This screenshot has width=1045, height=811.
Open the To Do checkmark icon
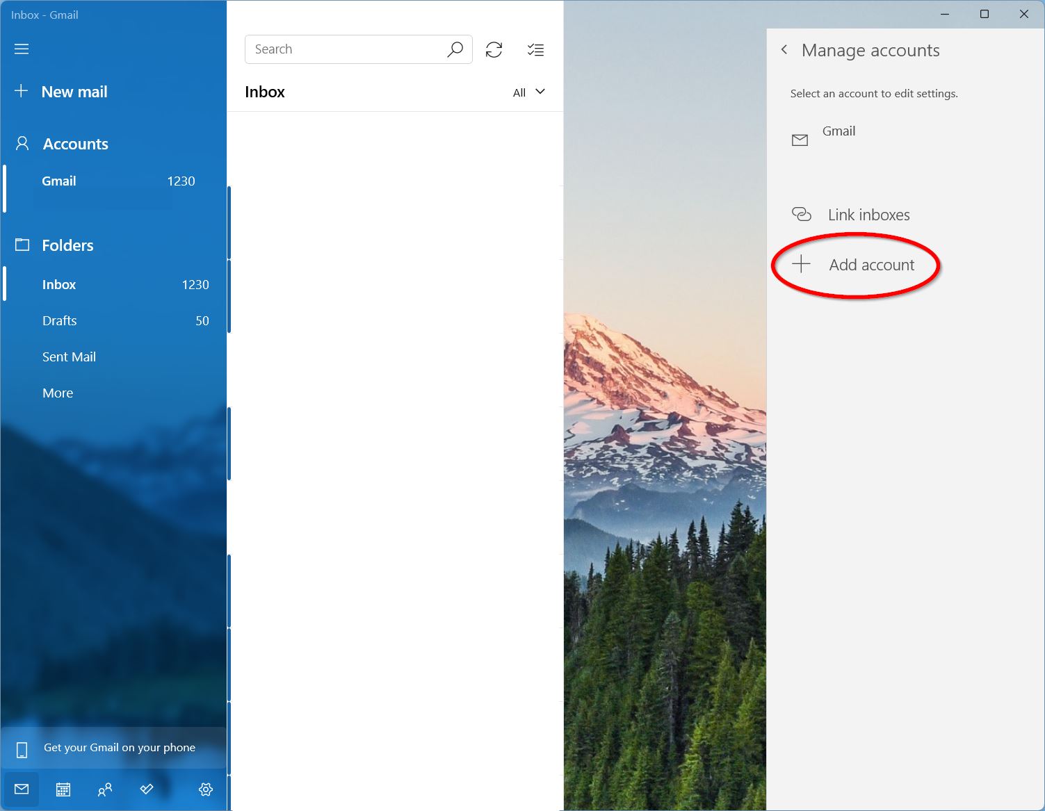pyautogui.click(x=147, y=789)
